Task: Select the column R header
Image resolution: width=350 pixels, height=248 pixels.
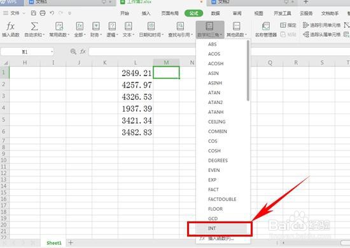Action: click(296, 63)
